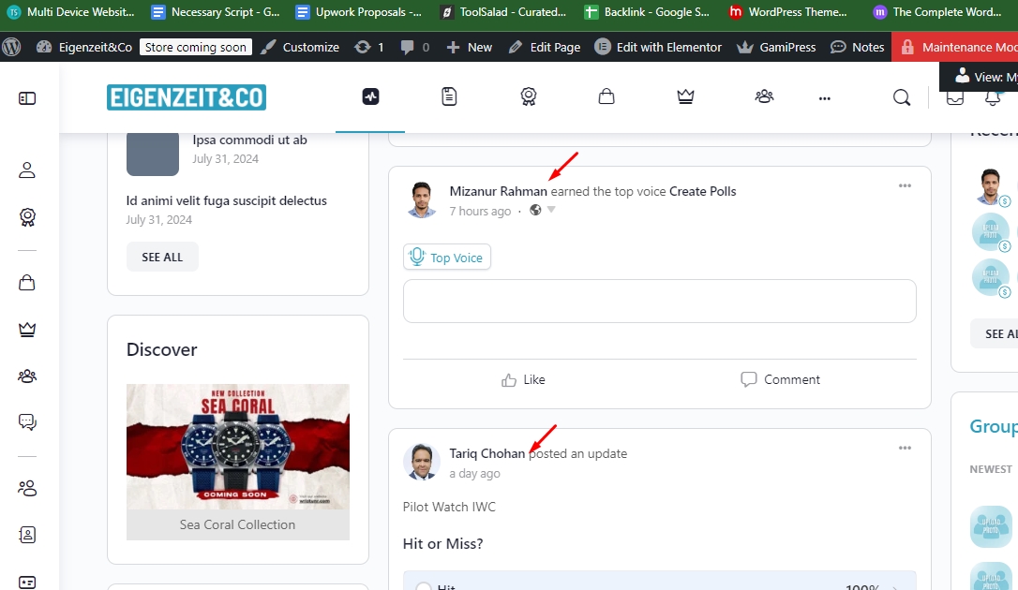Toggle the side panel icon beside the logo
The width and height of the screenshot is (1018, 590).
pos(27,98)
